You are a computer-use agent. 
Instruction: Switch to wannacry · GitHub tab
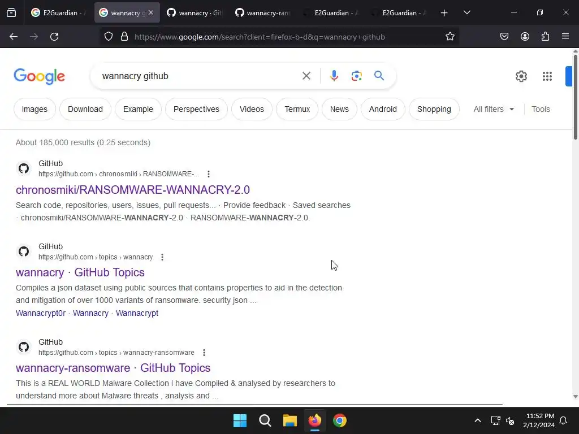[x=194, y=12]
